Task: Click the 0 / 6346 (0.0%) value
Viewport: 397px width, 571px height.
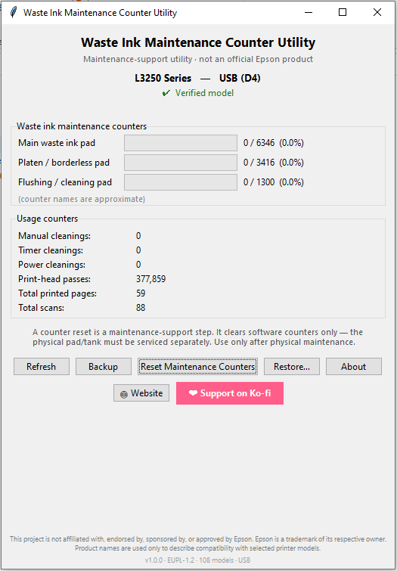Action: tap(274, 143)
